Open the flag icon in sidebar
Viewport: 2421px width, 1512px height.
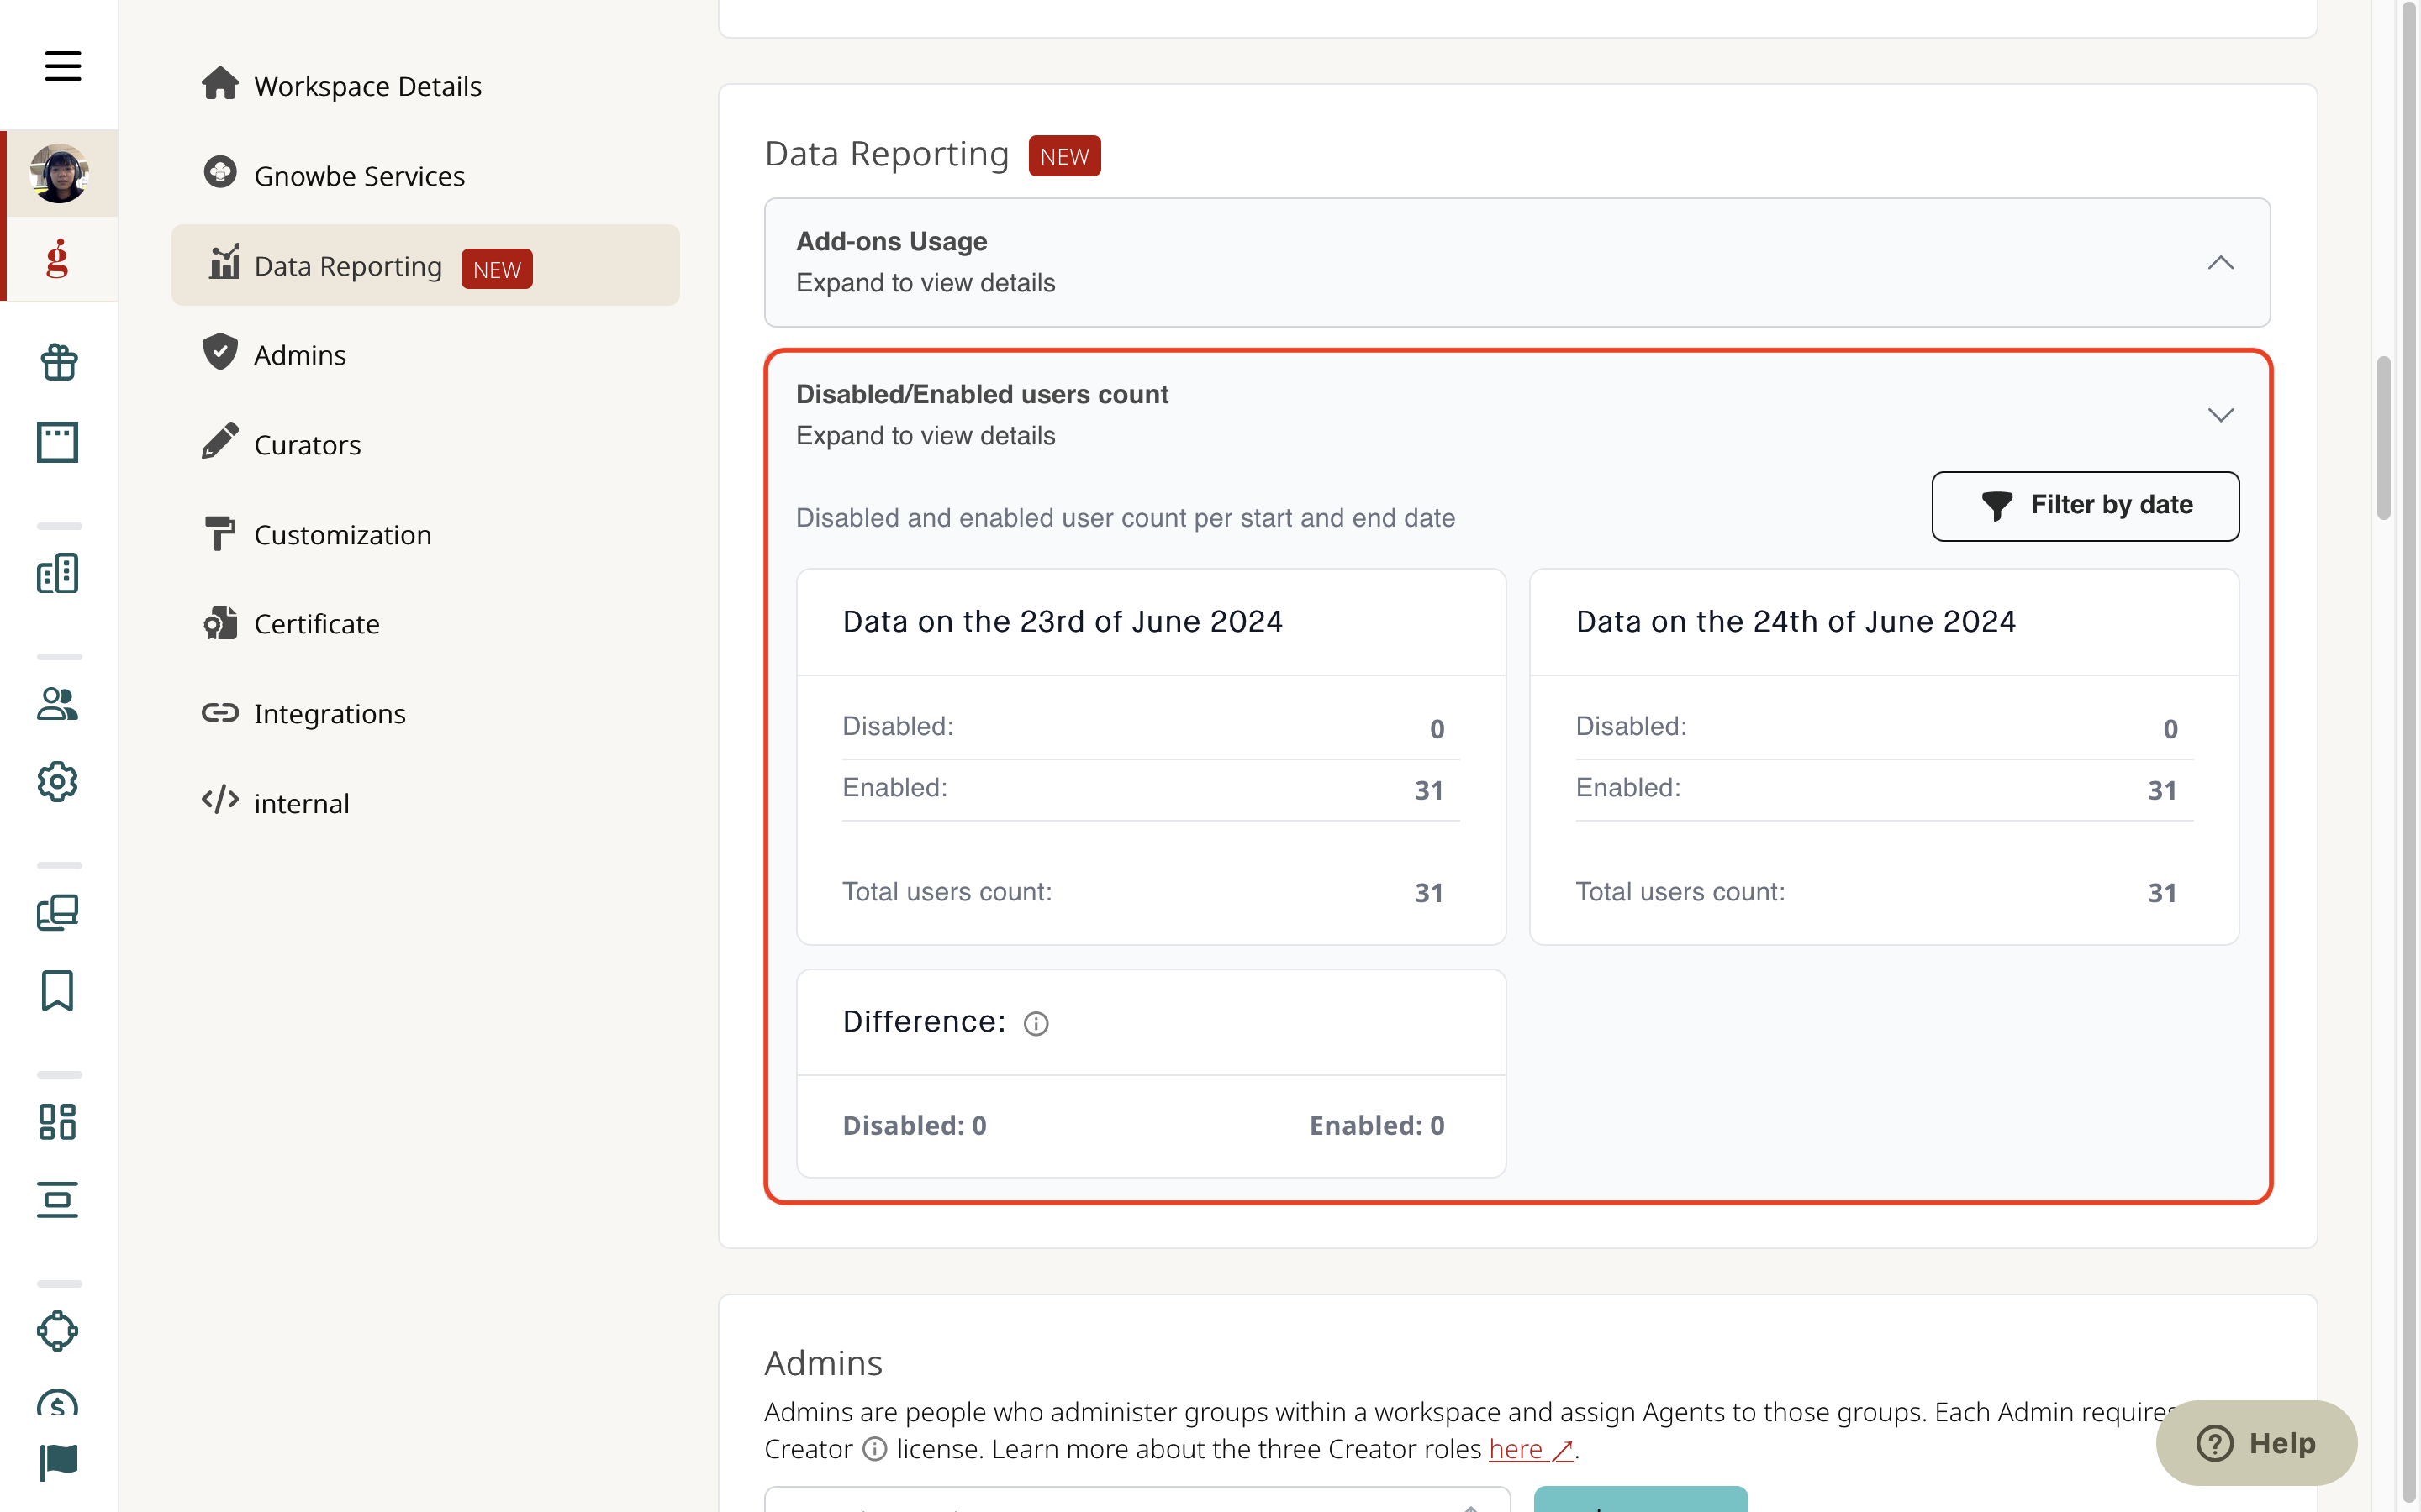coord(58,1462)
